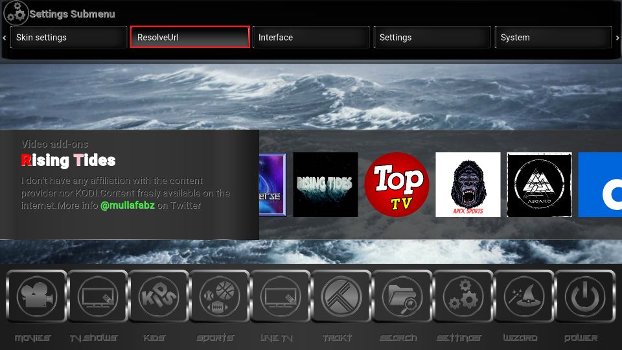Open the Asgard add-on thumbnail
The height and width of the screenshot is (350, 622).
(540, 185)
